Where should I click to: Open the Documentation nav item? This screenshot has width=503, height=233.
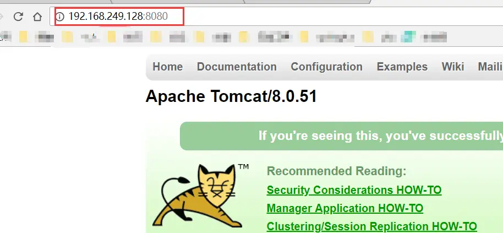(x=237, y=67)
